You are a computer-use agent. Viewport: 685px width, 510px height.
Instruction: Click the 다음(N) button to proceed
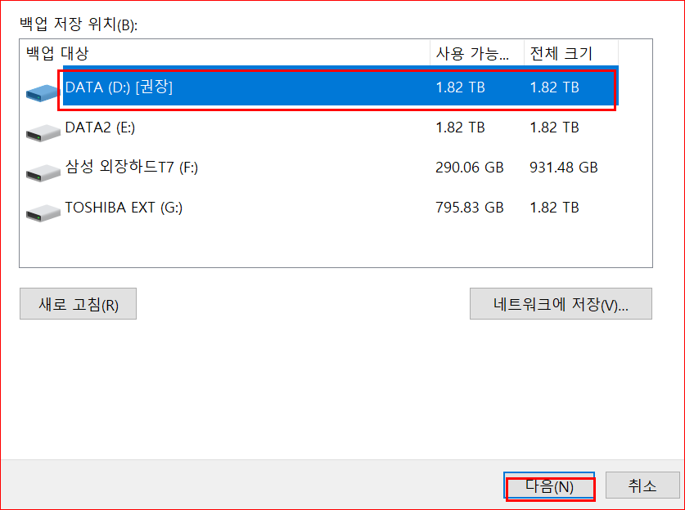click(550, 487)
